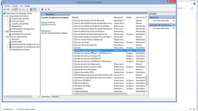Select Administración del equipo (local) root

pyautogui.click(x=19, y=13)
